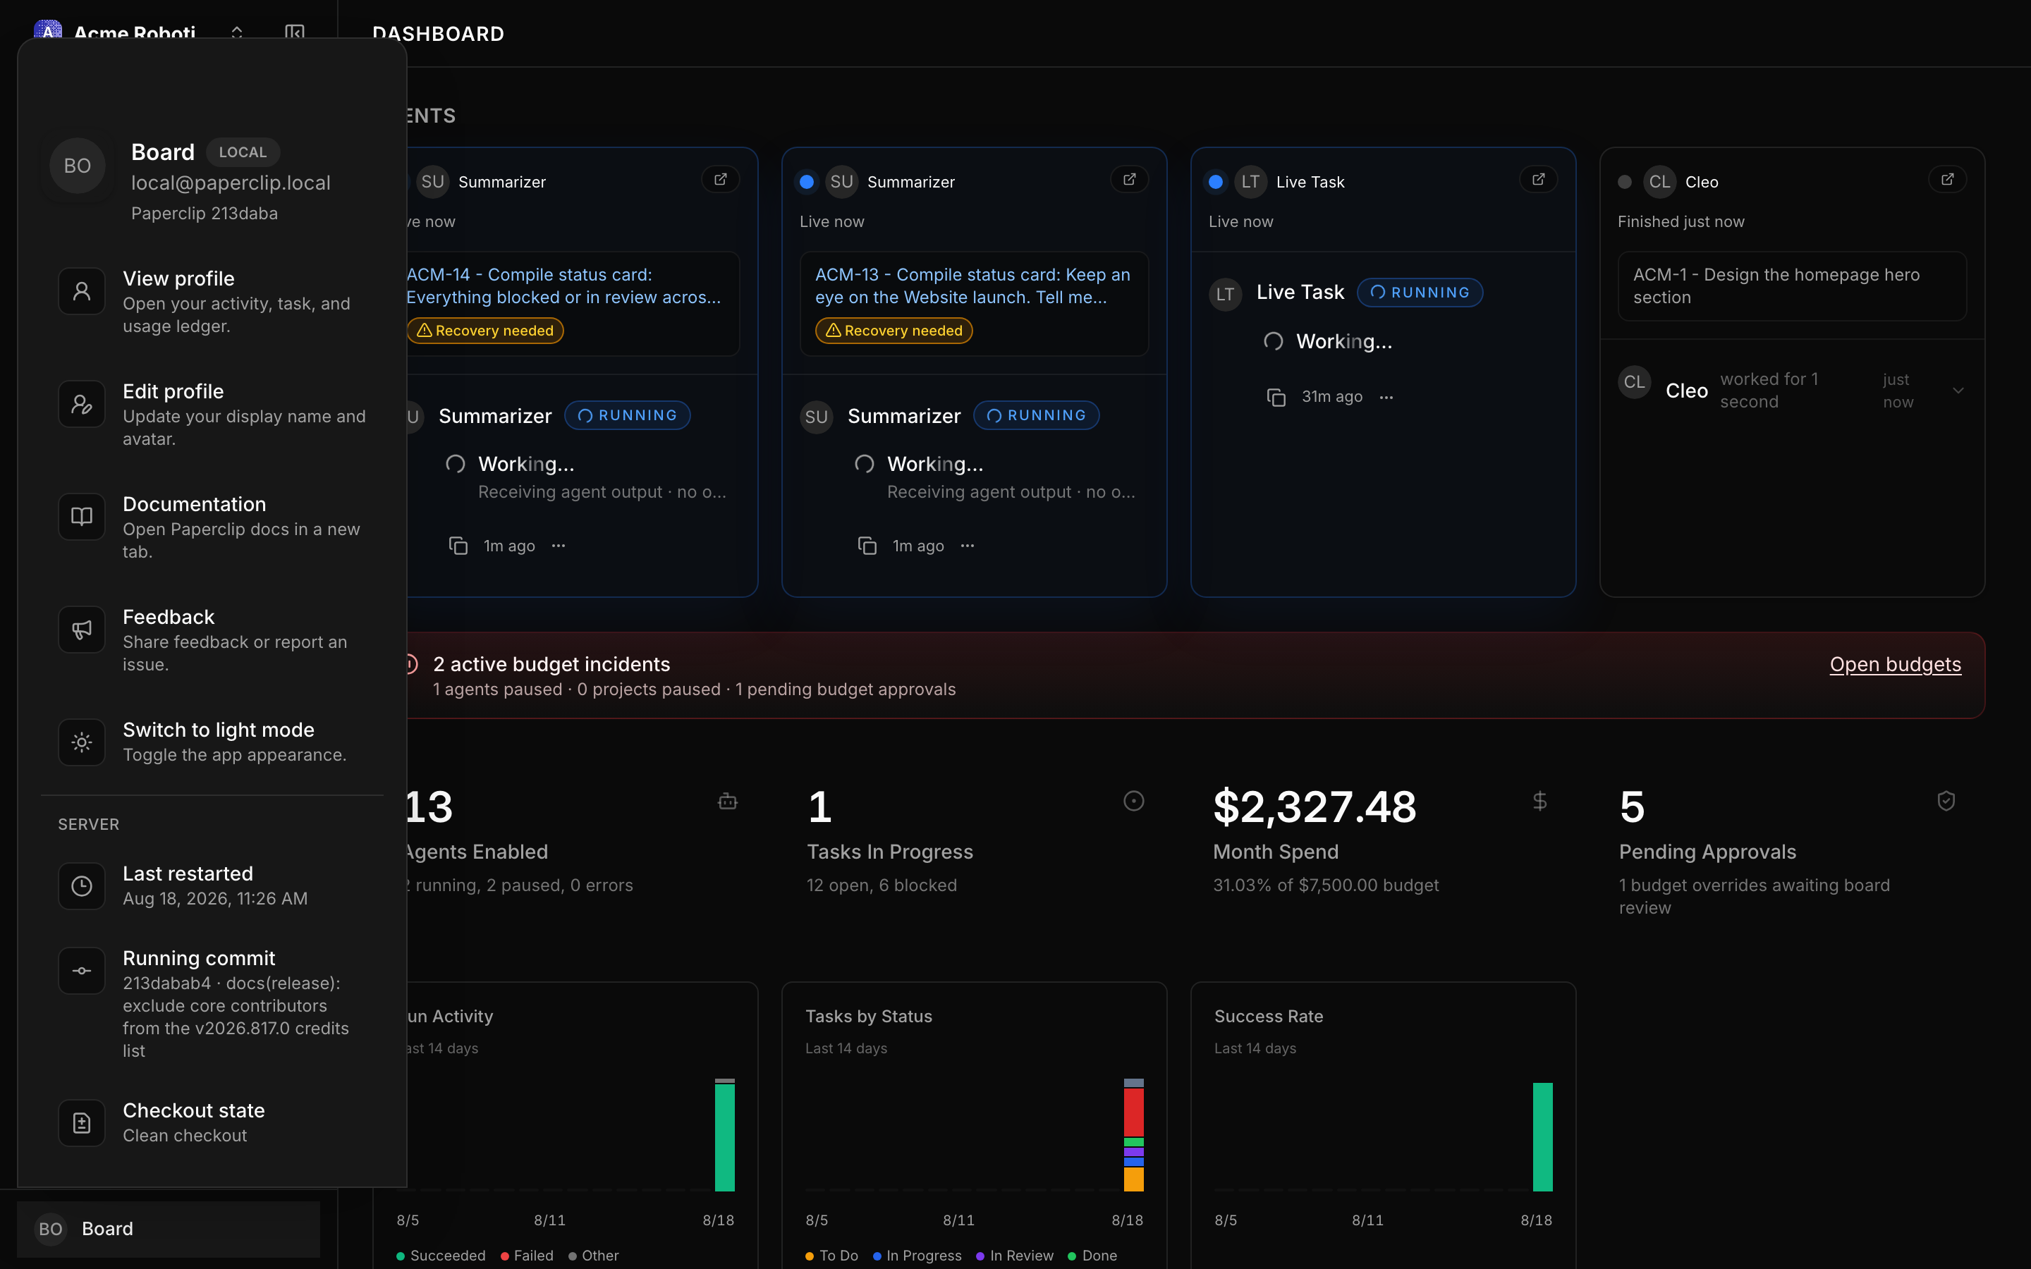Image resolution: width=2031 pixels, height=1269 pixels.
Task: Open more options for the ACM-14 Summarizer run
Action: [x=559, y=546]
